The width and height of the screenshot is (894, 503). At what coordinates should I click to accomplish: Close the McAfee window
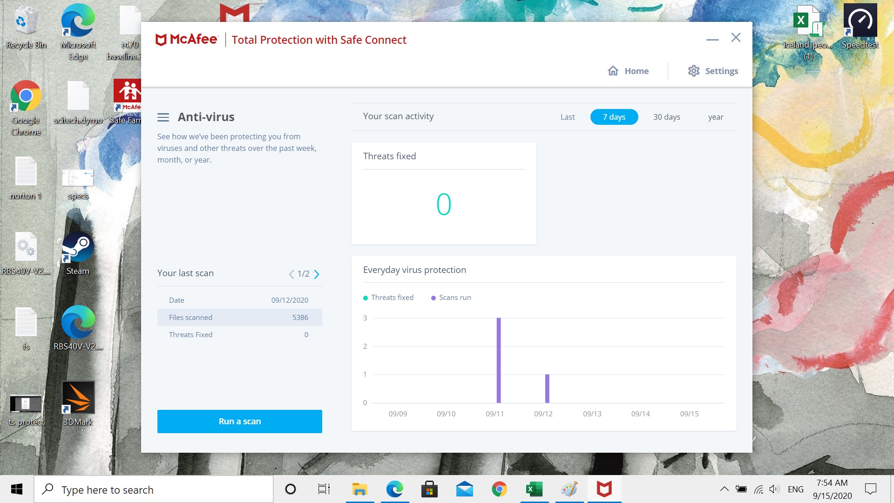tap(736, 37)
